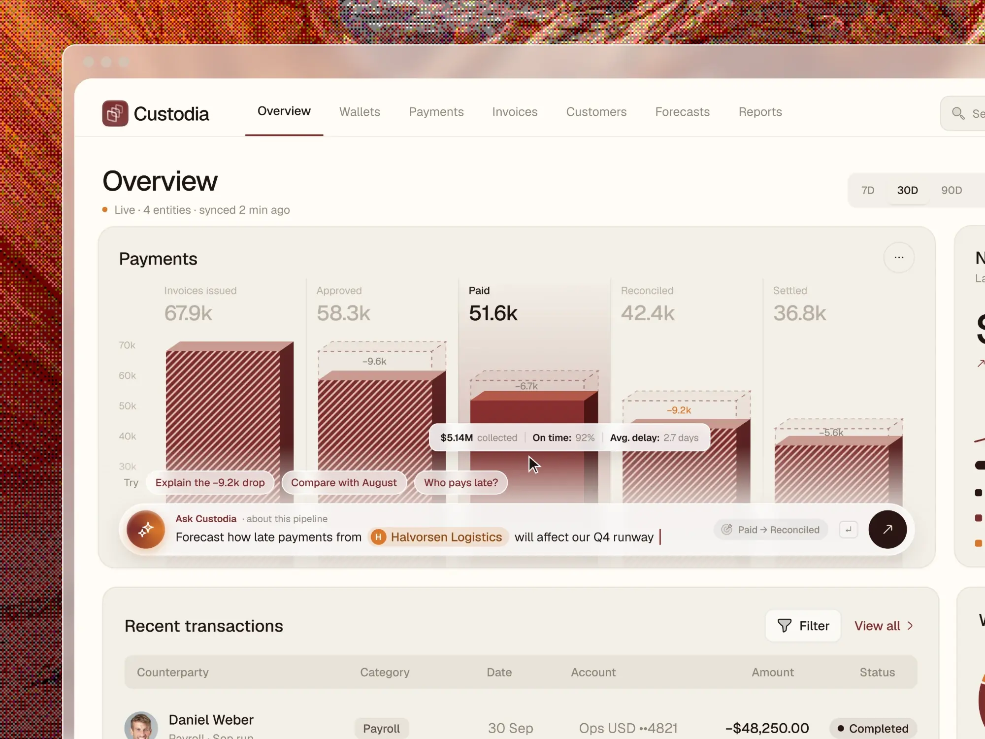Select the Approved stage bar
The image size is (985, 739).
(382, 437)
